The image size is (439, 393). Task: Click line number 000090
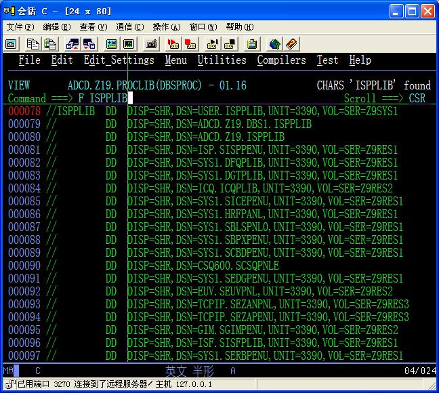24,266
